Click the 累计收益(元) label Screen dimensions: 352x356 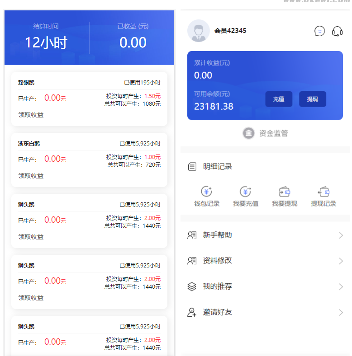(212, 63)
